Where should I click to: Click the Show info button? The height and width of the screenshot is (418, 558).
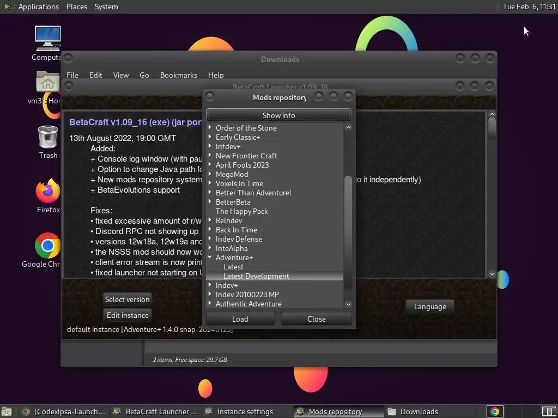click(x=278, y=115)
